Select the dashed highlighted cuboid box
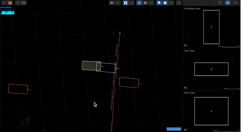The height and width of the screenshot is (132, 241). (x=91, y=66)
